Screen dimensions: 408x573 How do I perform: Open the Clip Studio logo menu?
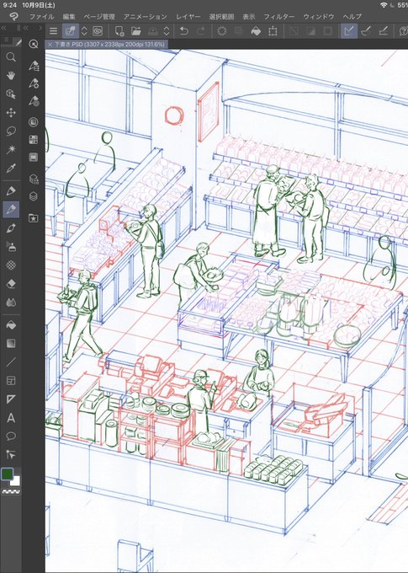(13, 17)
